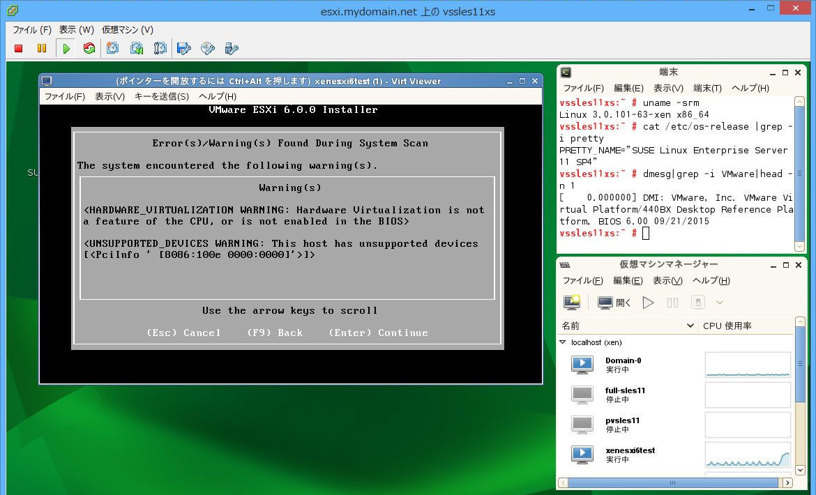Collapse the localhost (xen) tree node
816x495 pixels.
click(563, 342)
